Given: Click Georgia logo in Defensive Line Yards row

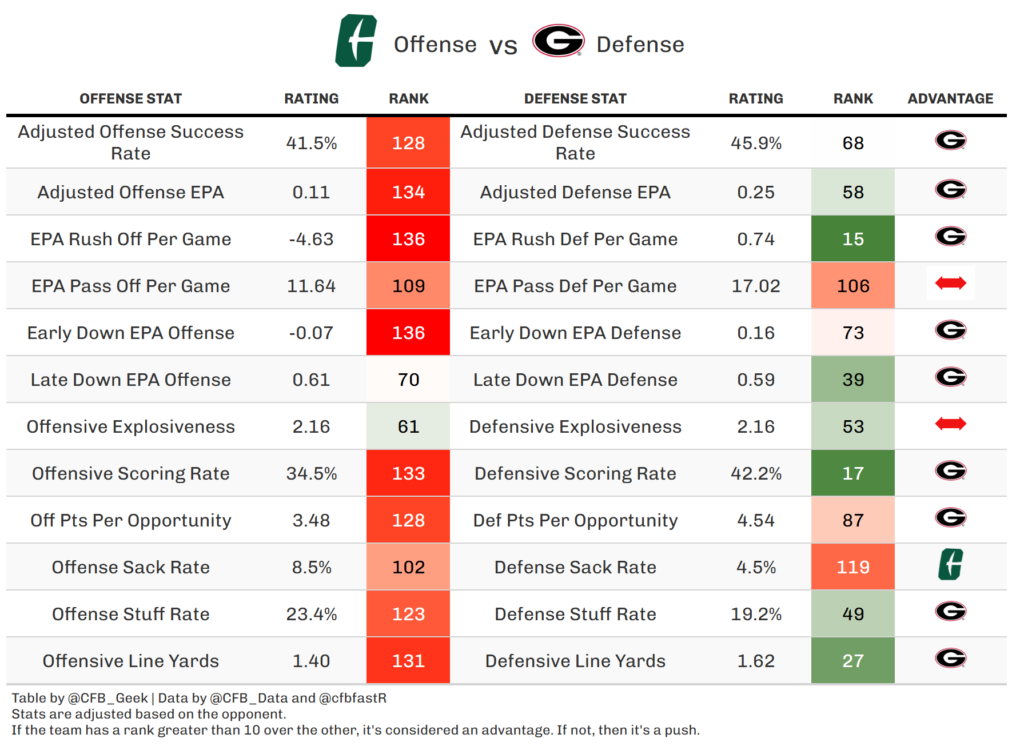Looking at the screenshot, I should click(950, 658).
